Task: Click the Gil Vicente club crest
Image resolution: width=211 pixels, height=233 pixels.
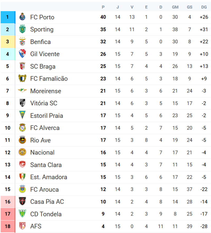Action: coord(22,54)
